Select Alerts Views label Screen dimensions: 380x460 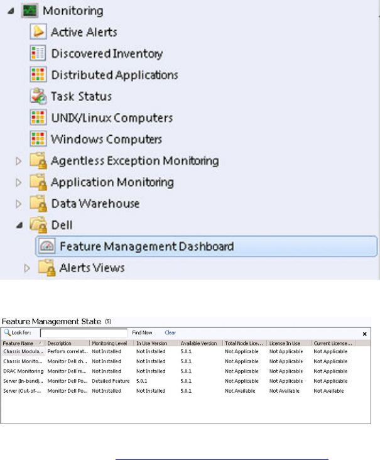(92, 268)
